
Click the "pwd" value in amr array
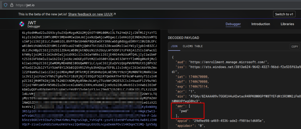point(184,111)
